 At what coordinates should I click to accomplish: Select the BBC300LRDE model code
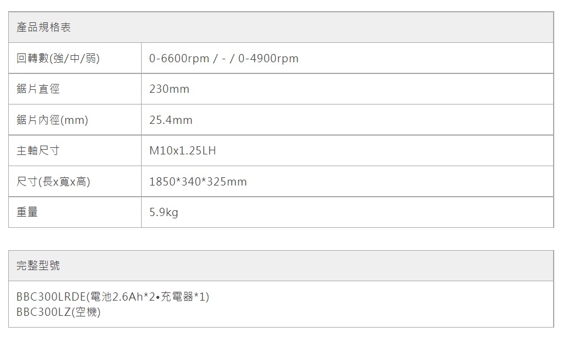[51, 297]
